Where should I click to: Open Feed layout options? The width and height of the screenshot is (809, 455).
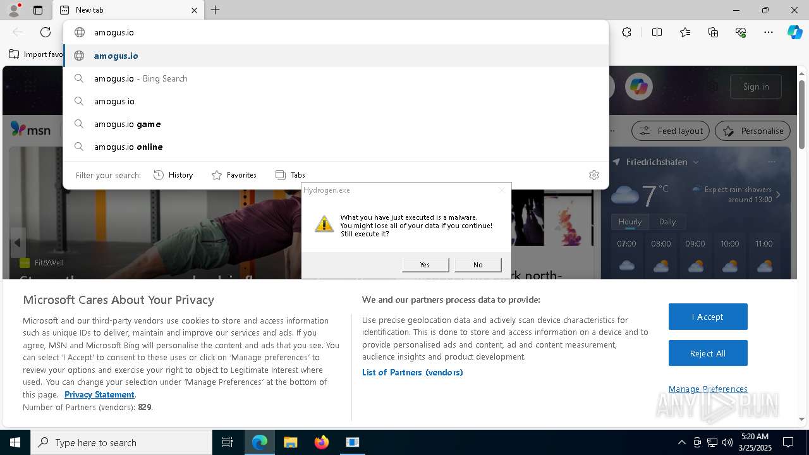(671, 131)
